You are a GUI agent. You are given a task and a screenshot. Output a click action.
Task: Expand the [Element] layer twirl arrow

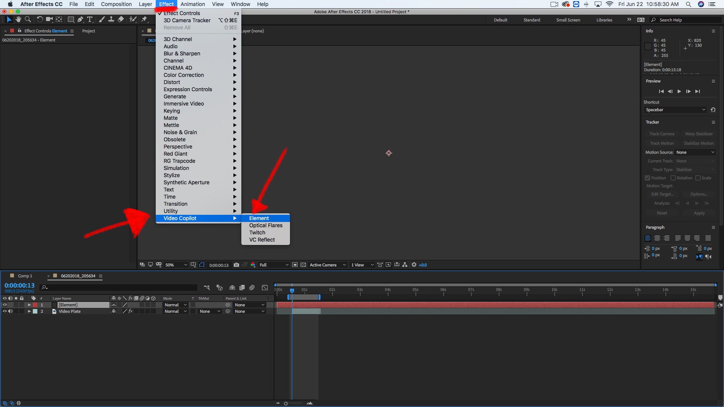29,305
